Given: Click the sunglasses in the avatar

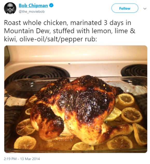Looking at the screenshot, I should click(x=10, y=8).
